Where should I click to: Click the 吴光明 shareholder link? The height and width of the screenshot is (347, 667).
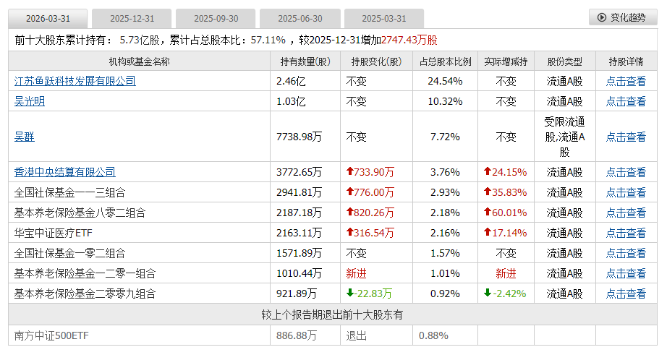pyautogui.click(x=30, y=101)
